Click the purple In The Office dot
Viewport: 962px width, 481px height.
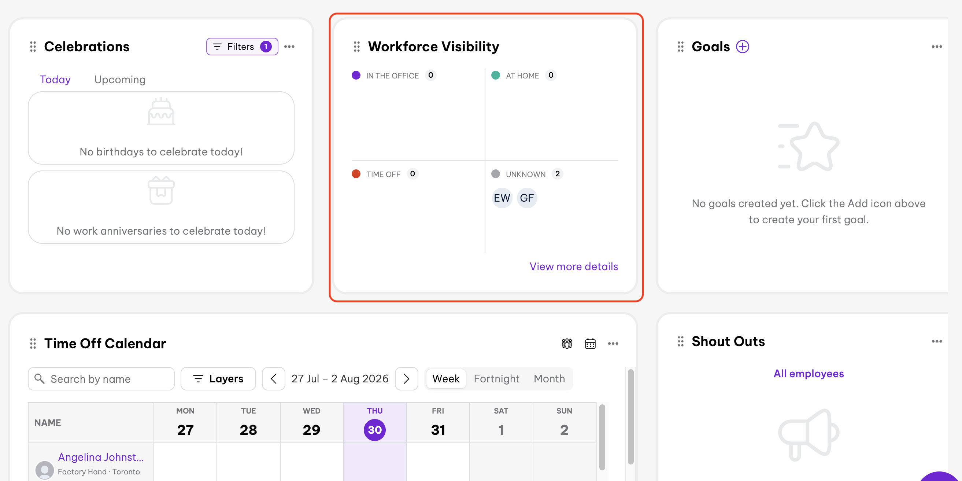pyautogui.click(x=356, y=75)
